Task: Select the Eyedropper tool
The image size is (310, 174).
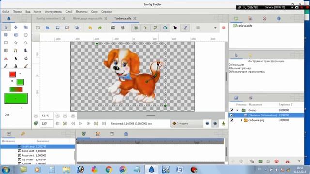Action: click(x=6, y=66)
